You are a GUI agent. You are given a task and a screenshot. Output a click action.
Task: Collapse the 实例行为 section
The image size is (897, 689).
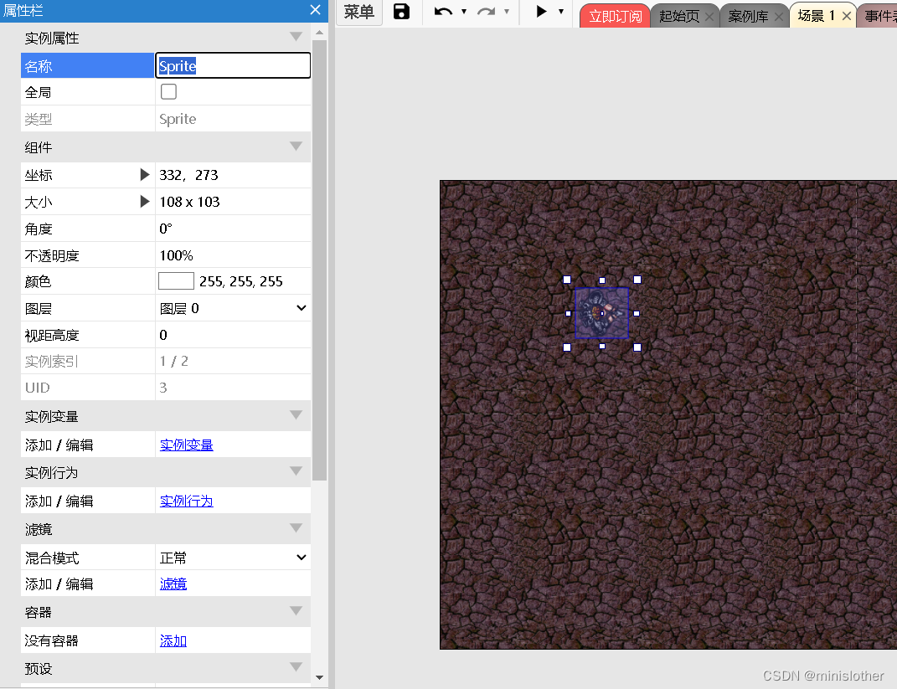coord(296,470)
